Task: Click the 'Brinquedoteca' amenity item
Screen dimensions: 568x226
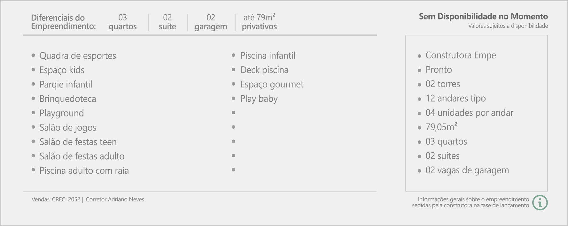Action: click(68, 99)
